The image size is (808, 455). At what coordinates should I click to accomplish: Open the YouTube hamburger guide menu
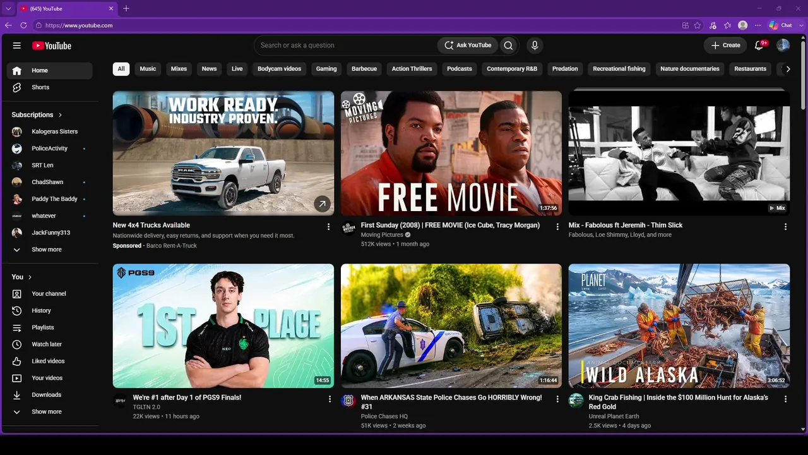pos(17,45)
